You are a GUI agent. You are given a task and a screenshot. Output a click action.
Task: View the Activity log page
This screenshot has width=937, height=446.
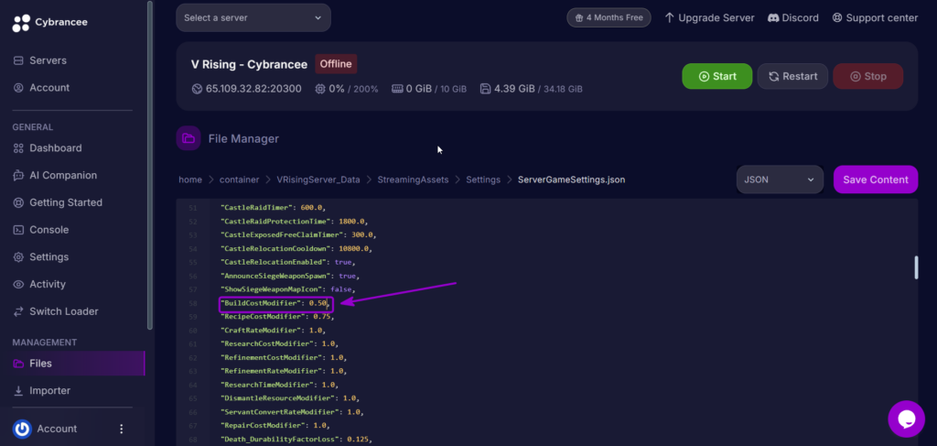click(39, 284)
